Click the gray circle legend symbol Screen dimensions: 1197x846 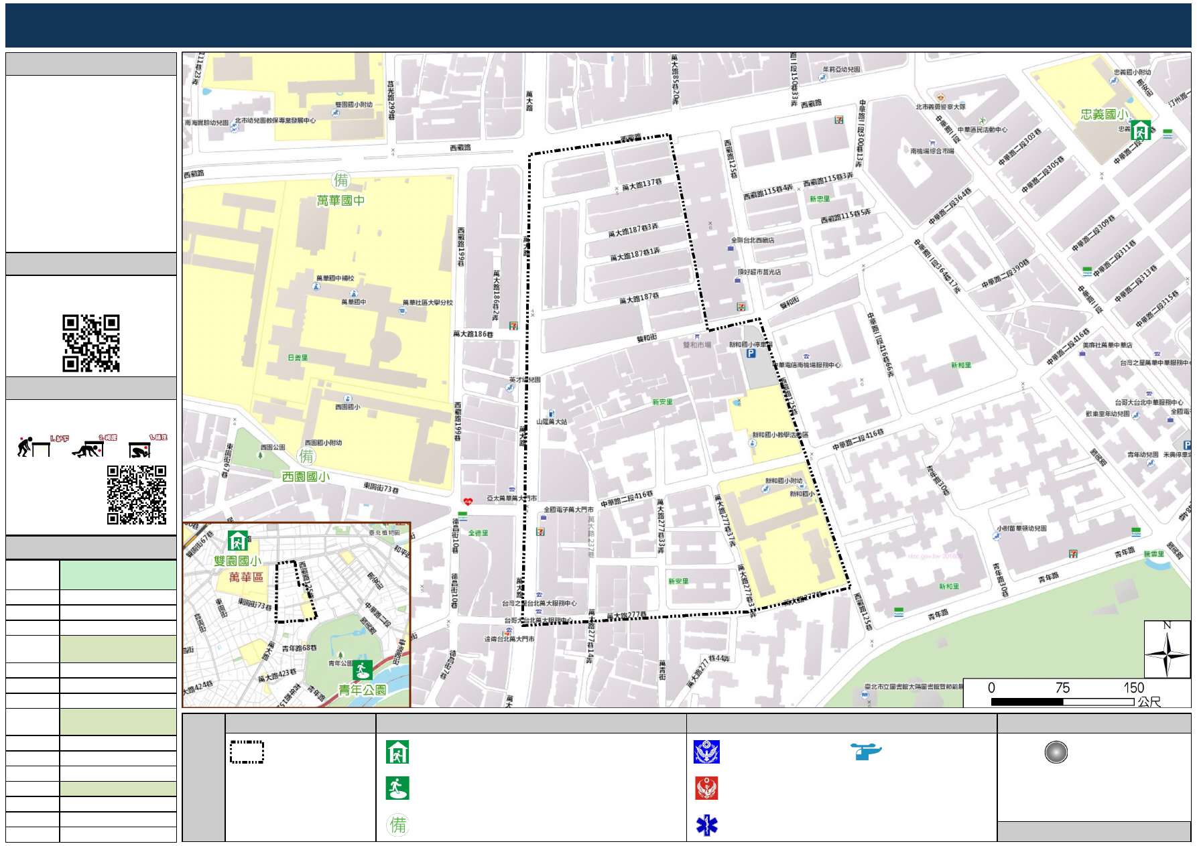coord(1056,752)
